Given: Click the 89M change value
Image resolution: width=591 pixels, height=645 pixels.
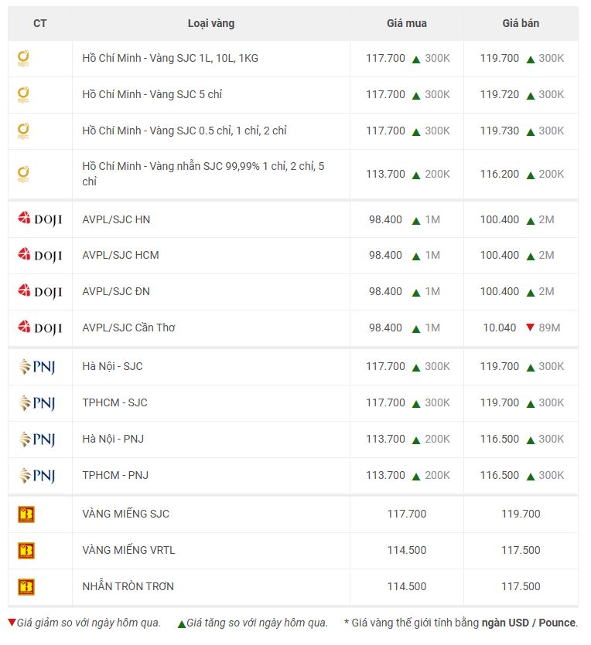Looking at the screenshot, I should pos(549,328).
